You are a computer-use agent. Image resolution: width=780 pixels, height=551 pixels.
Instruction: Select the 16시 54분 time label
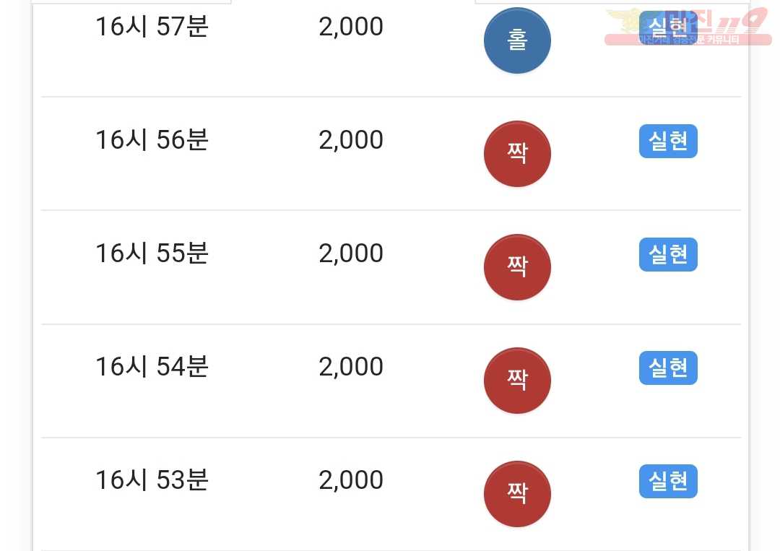[x=152, y=367]
